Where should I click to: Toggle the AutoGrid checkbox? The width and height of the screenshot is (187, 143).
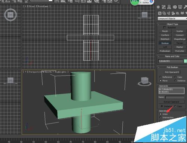click(165, 27)
